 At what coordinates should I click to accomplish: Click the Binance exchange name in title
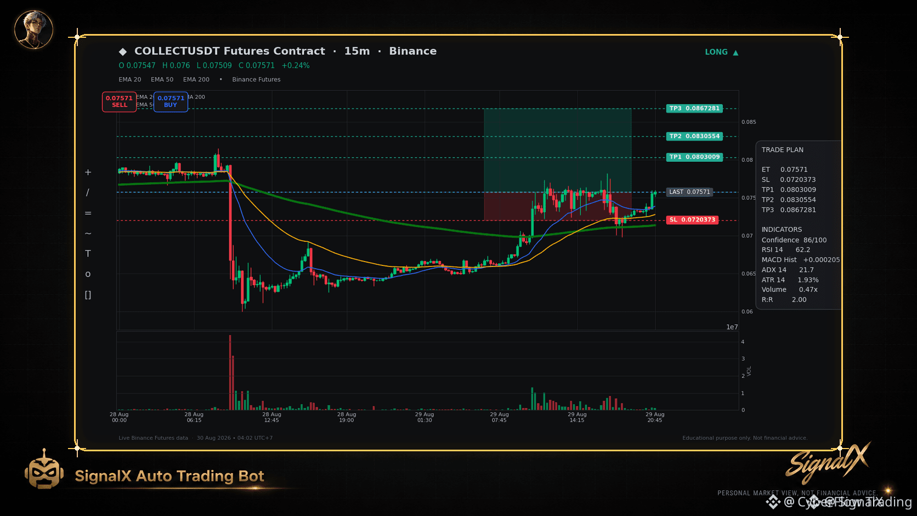413,51
